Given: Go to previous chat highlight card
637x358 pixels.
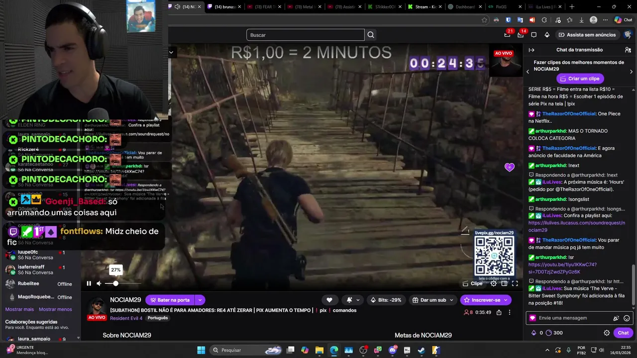Looking at the screenshot, I should click(x=528, y=72).
